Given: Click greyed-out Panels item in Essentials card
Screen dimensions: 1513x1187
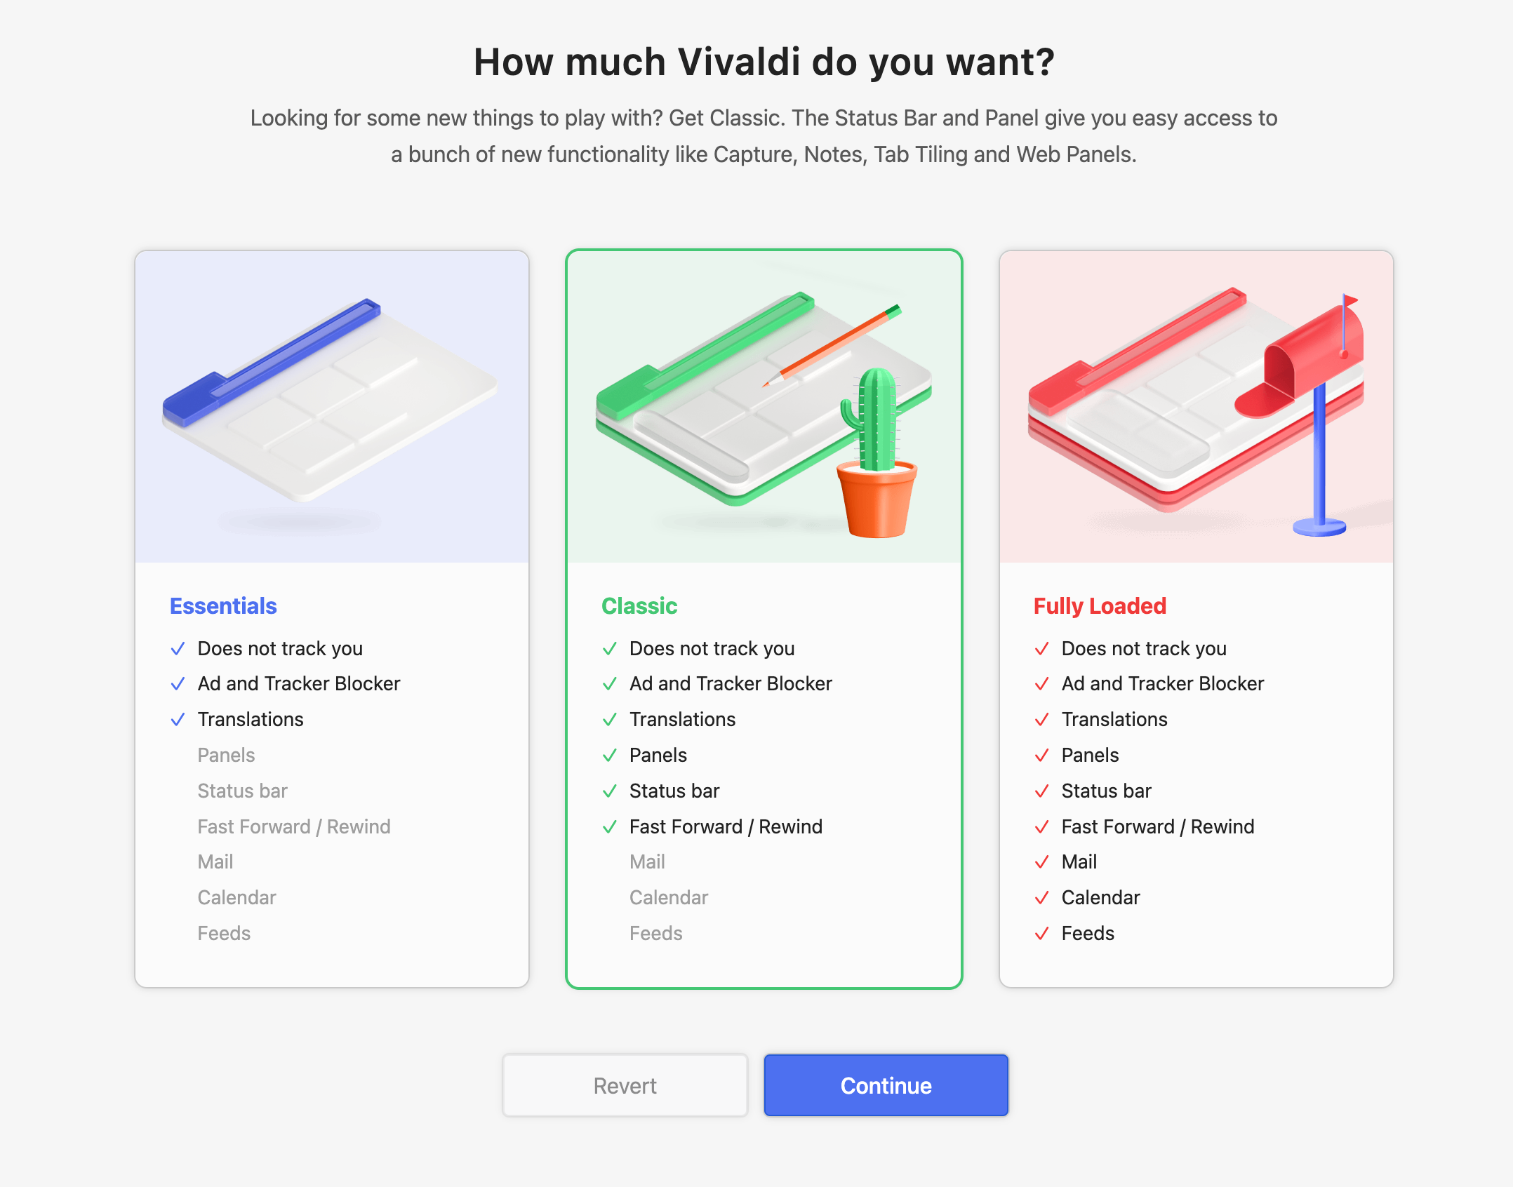Looking at the screenshot, I should [x=226, y=755].
